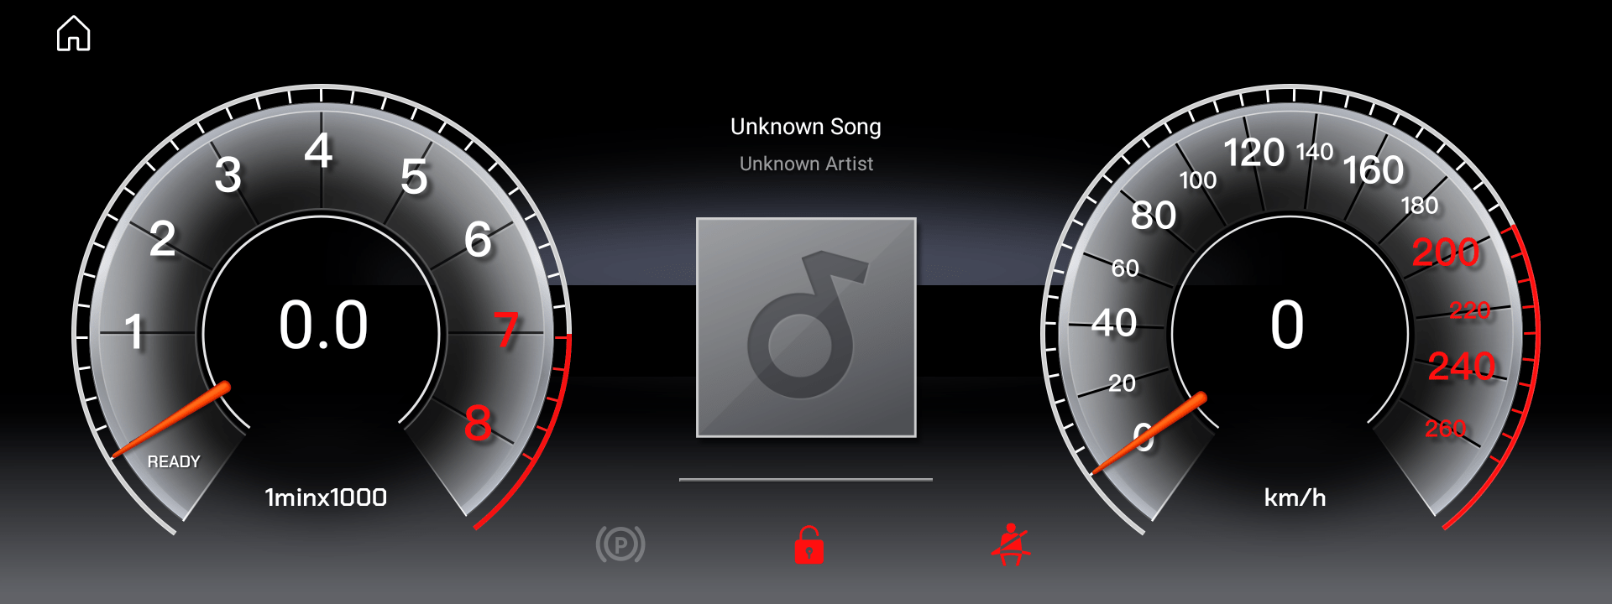Tap the 0.0 RPM digital readout
Viewport: 1612px width, 604px height.
click(x=323, y=325)
